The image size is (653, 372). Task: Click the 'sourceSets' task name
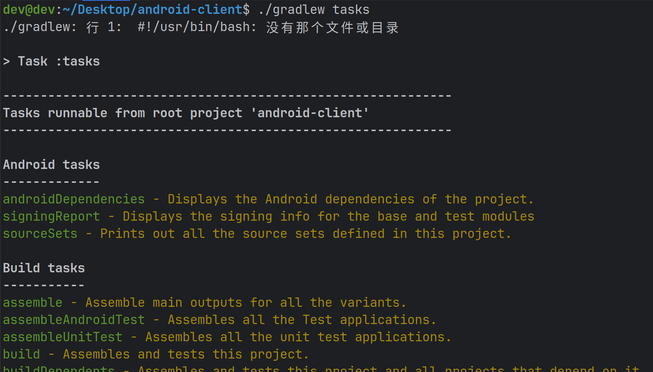coord(40,234)
